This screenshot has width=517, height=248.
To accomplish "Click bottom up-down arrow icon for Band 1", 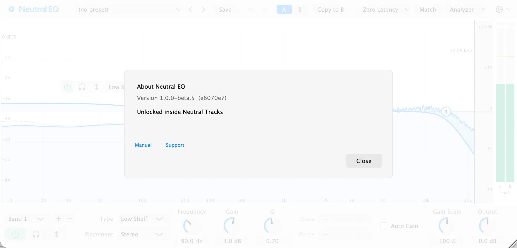I will click(57, 234).
